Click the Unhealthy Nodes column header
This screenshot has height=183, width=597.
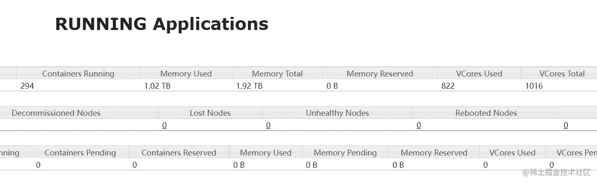(338, 113)
